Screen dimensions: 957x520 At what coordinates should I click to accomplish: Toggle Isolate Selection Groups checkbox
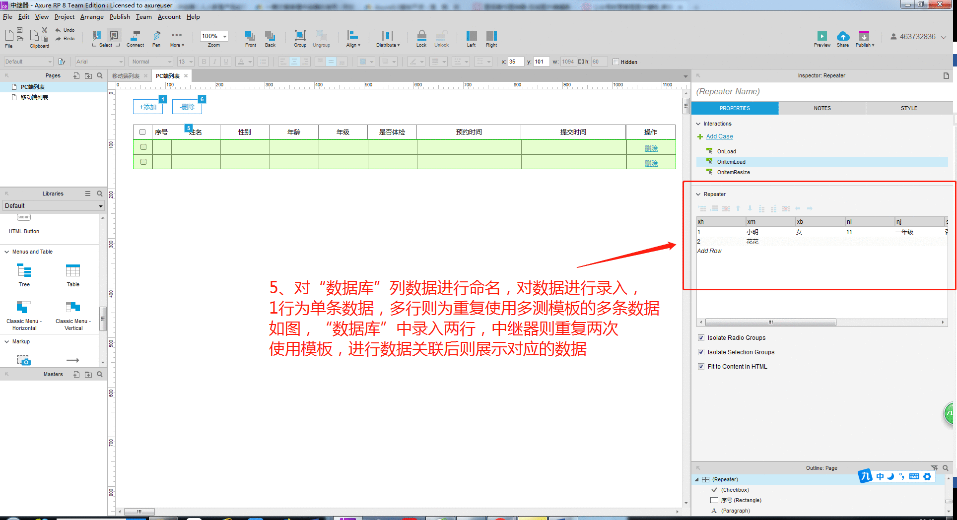tap(701, 352)
